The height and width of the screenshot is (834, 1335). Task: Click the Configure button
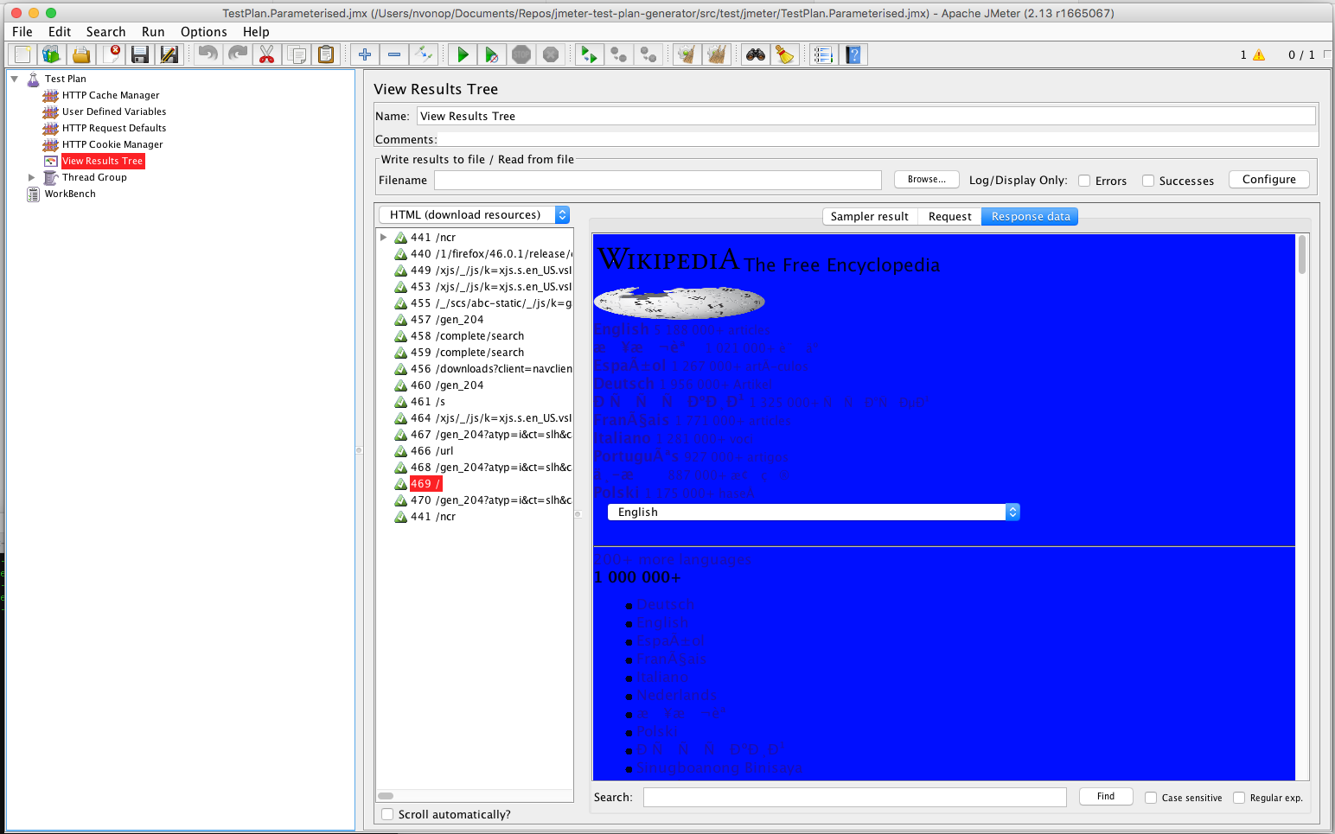pos(1269,180)
